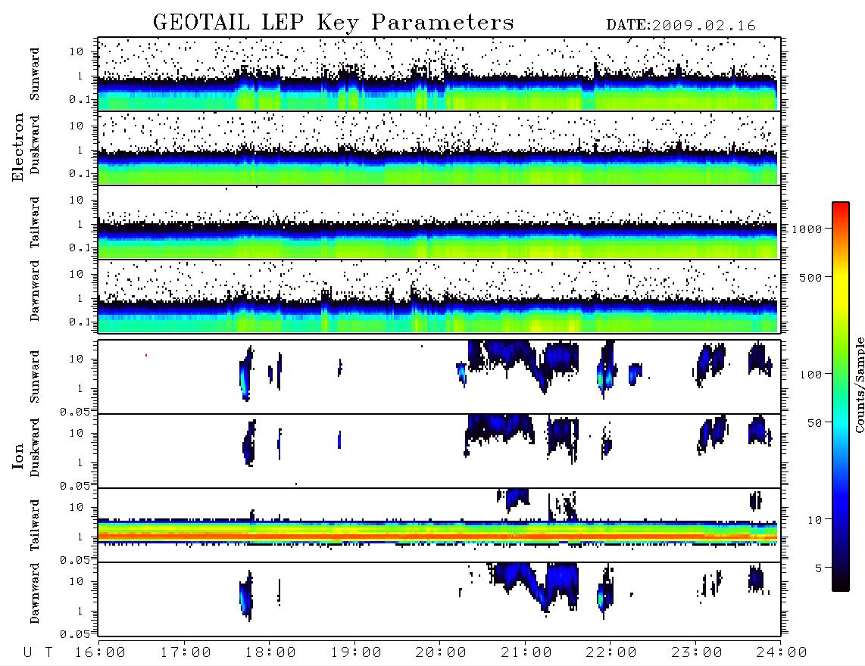Viewport: 865px width, 666px height.
Task: Click the 22:00 time tick label
Action: click(611, 653)
